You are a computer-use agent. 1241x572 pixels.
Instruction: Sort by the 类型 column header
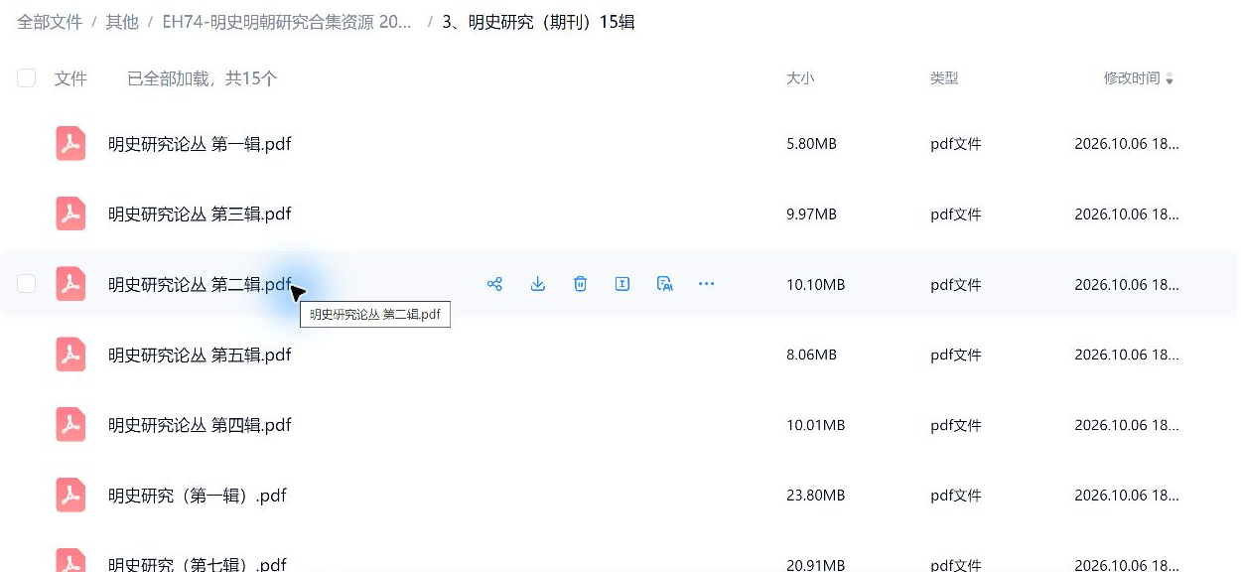[x=944, y=78]
